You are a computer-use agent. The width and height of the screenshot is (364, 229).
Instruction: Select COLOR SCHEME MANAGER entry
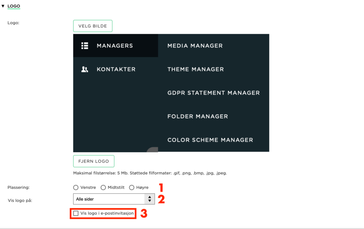pyautogui.click(x=210, y=140)
